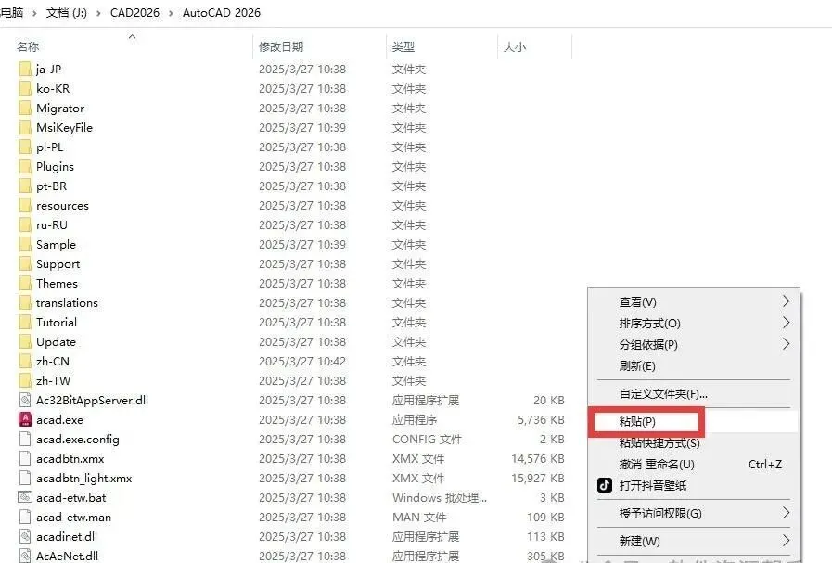Click the 应用程序 type cell of acad.exe

(415, 420)
